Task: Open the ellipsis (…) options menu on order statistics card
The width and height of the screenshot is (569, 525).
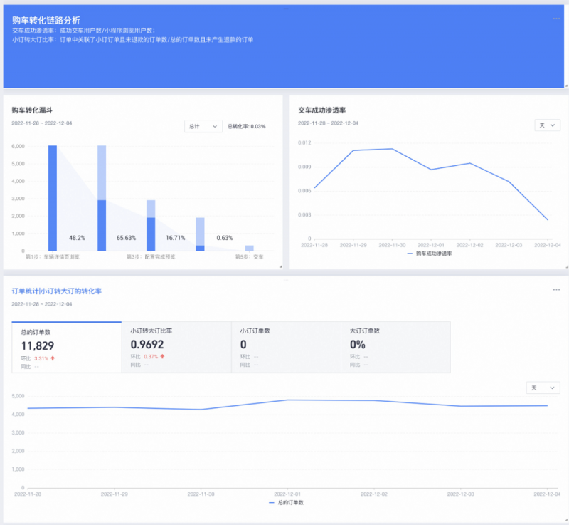Action: [x=557, y=289]
